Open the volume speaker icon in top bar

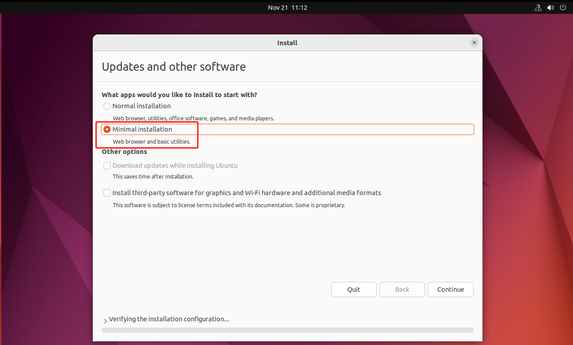(x=550, y=8)
